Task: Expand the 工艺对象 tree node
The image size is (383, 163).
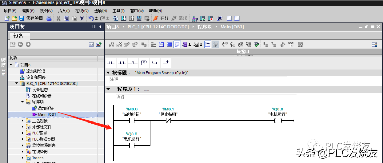Action: 22,121
